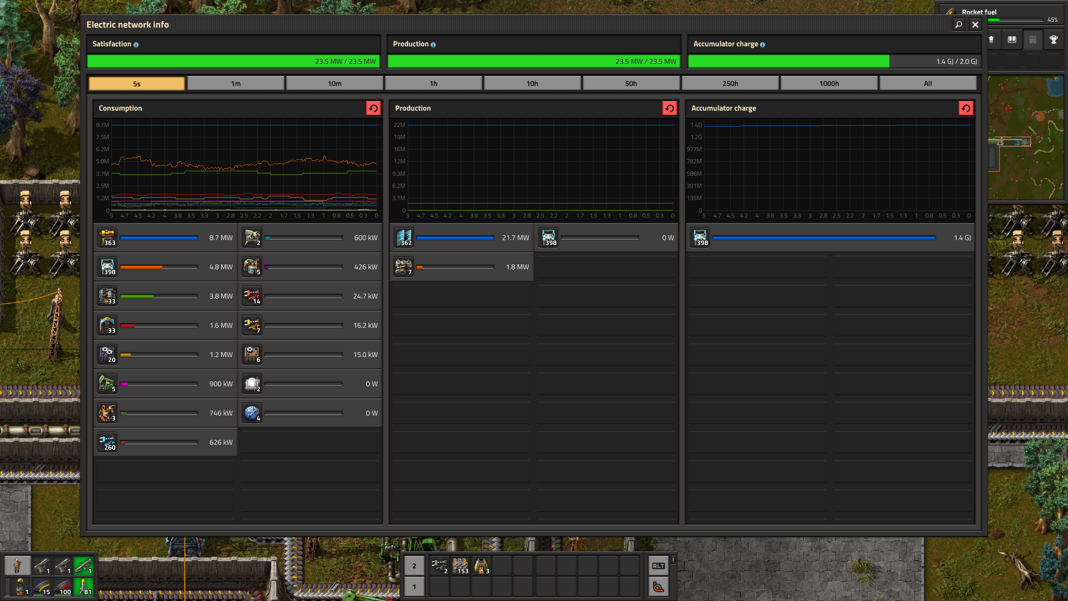Click the search magnifier icon in the title bar
This screenshot has height=601, width=1068.
click(959, 25)
